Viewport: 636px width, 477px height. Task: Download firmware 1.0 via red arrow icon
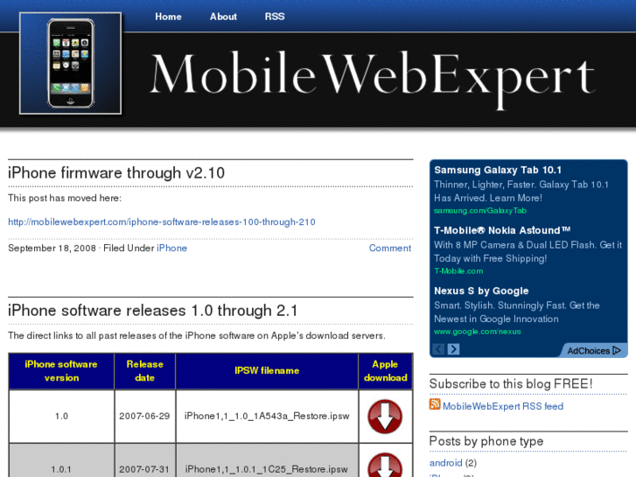[385, 417]
